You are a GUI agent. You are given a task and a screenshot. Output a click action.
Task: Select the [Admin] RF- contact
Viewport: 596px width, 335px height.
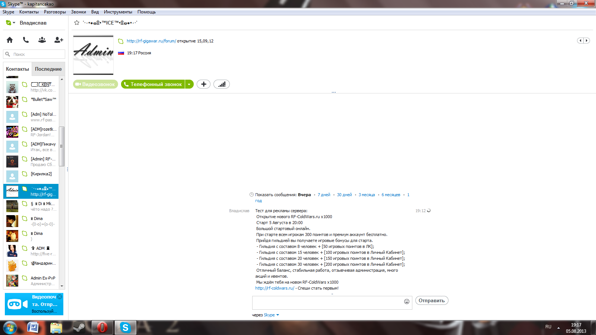pos(31,162)
